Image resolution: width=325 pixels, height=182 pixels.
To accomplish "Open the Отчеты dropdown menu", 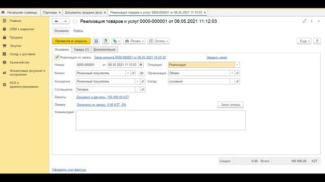I will pos(158,41).
